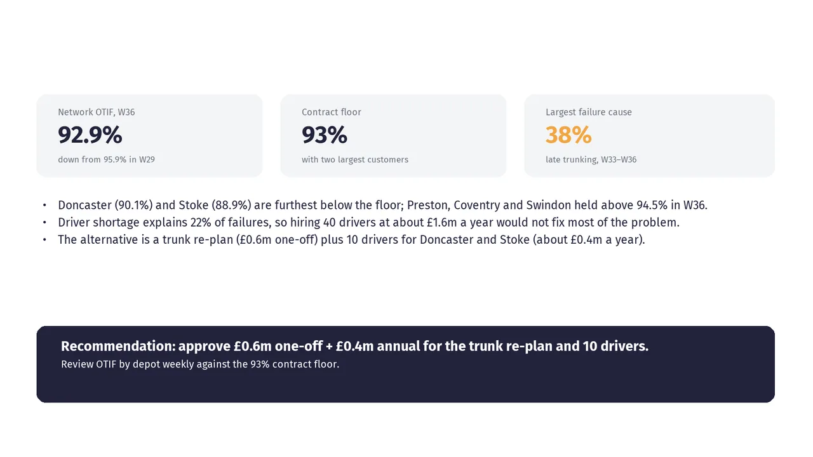Select the dark recommendation banner box
This screenshot has height=457, width=813.
click(406, 364)
